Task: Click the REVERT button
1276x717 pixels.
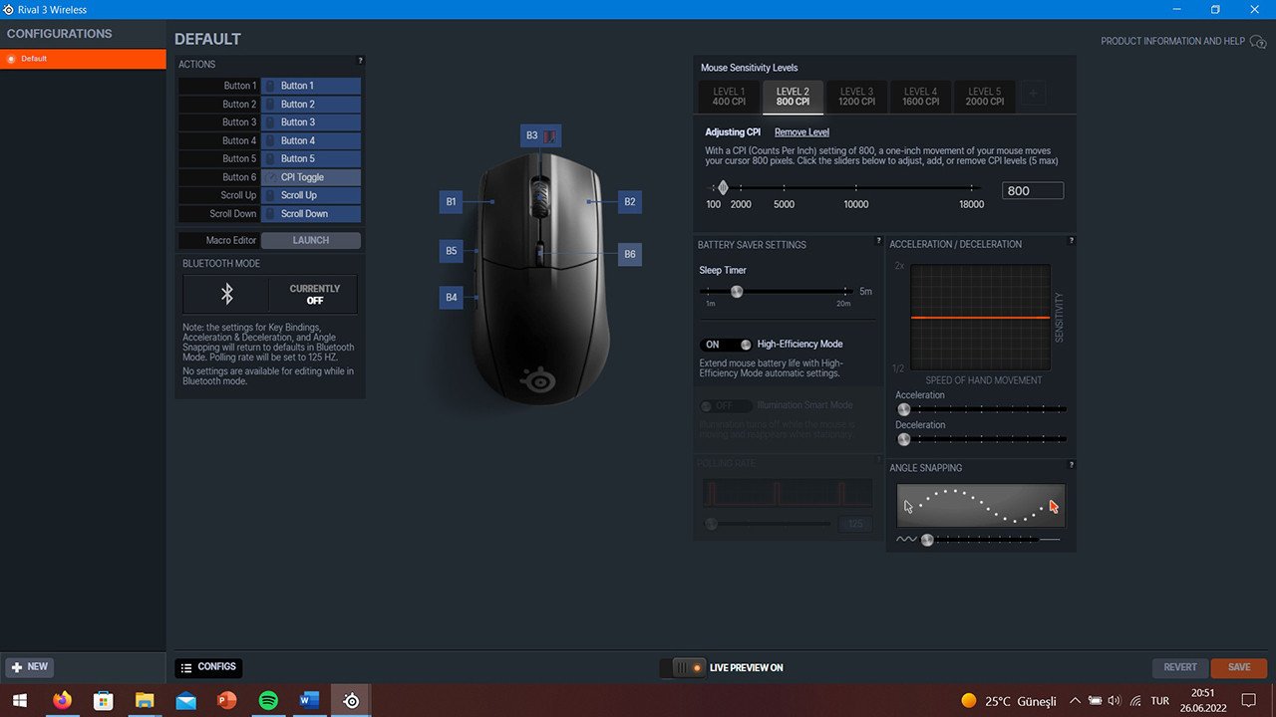Action: click(1180, 667)
